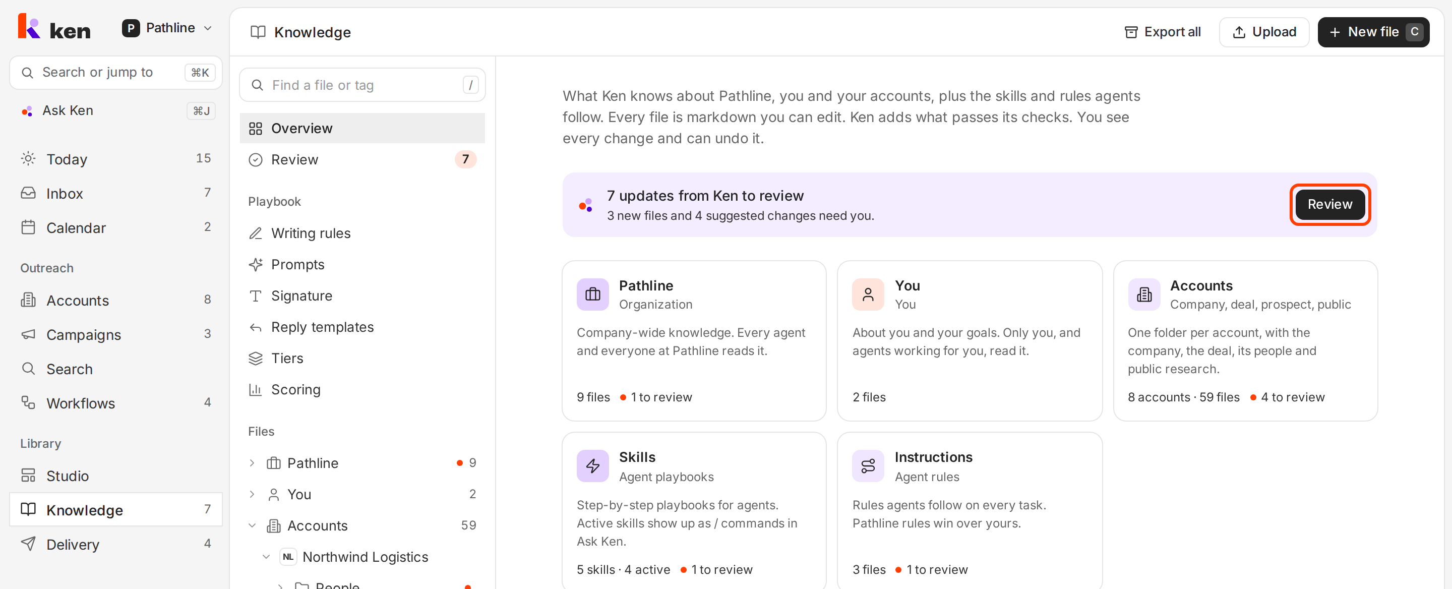Click the Upload button
Viewport: 1452px width, 589px height.
click(1264, 32)
